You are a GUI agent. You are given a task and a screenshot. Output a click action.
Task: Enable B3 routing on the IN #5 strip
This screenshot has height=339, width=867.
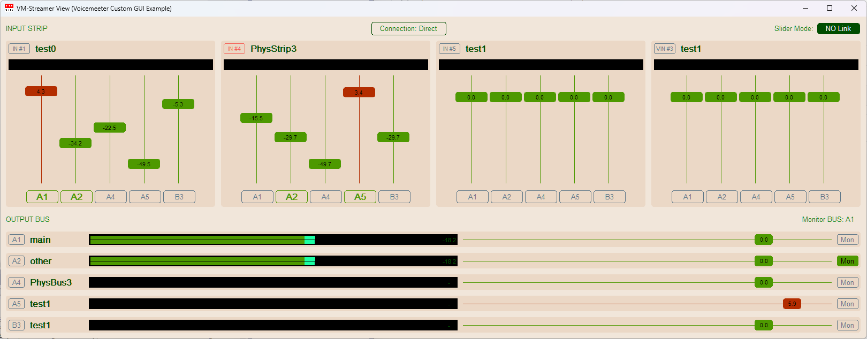tap(610, 197)
